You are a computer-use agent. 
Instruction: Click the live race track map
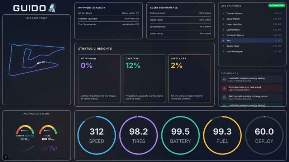(37, 60)
